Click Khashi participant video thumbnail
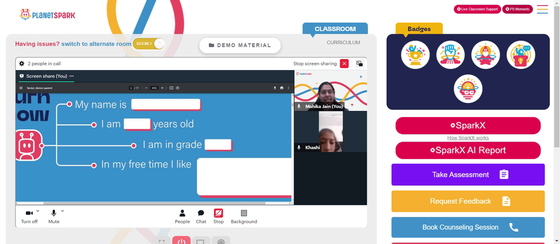 tap(330, 132)
